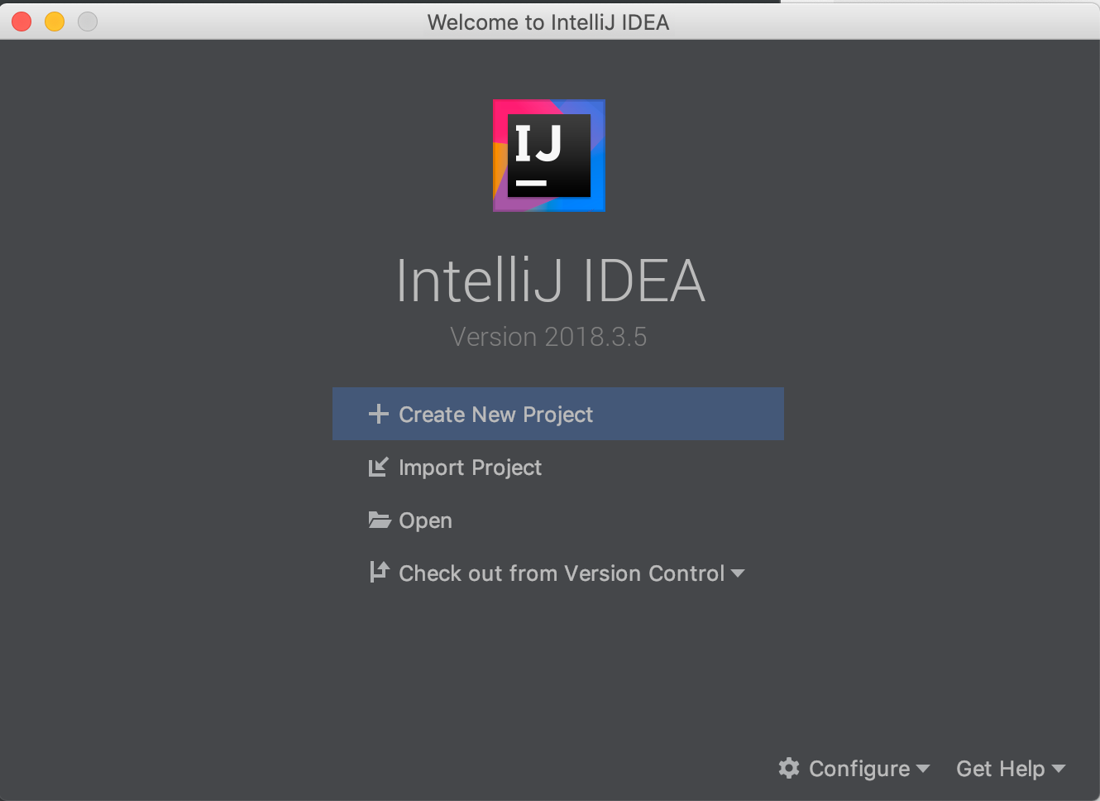The image size is (1100, 801).
Task: Click the plus icon beside Create New Project
Action: 378,414
